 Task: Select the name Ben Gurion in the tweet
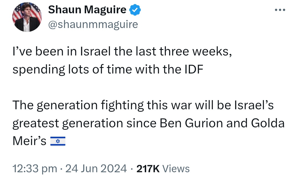tap(191, 123)
